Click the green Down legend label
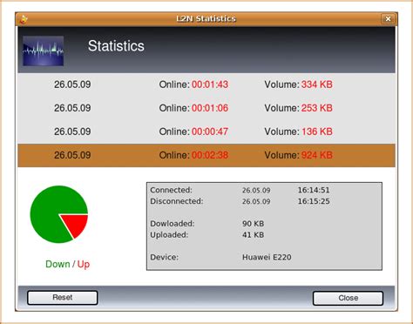The width and height of the screenshot is (413, 324). [58, 264]
